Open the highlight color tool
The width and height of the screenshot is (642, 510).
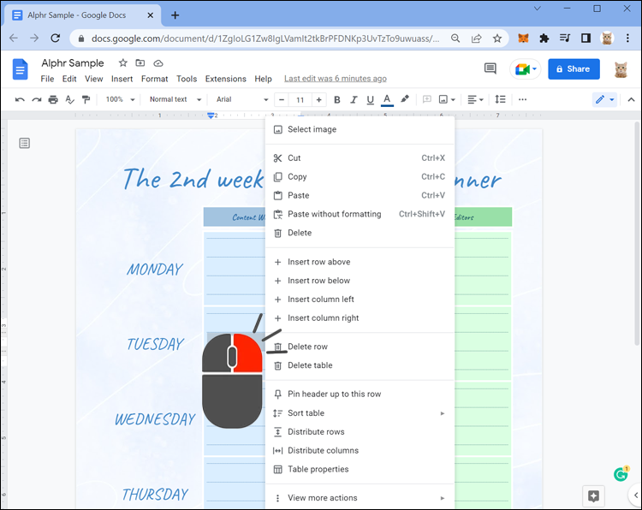tap(405, 99)
